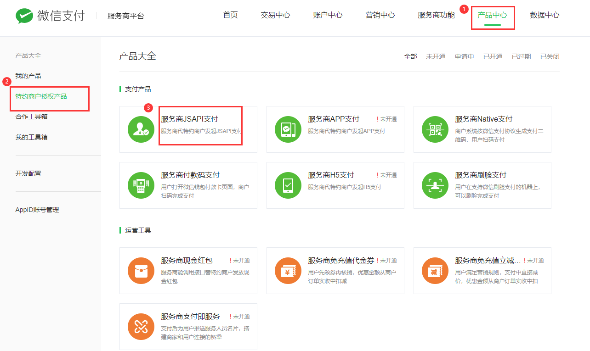Click the 运营工具 section heading
590x351 pixels.
(138, 230)
